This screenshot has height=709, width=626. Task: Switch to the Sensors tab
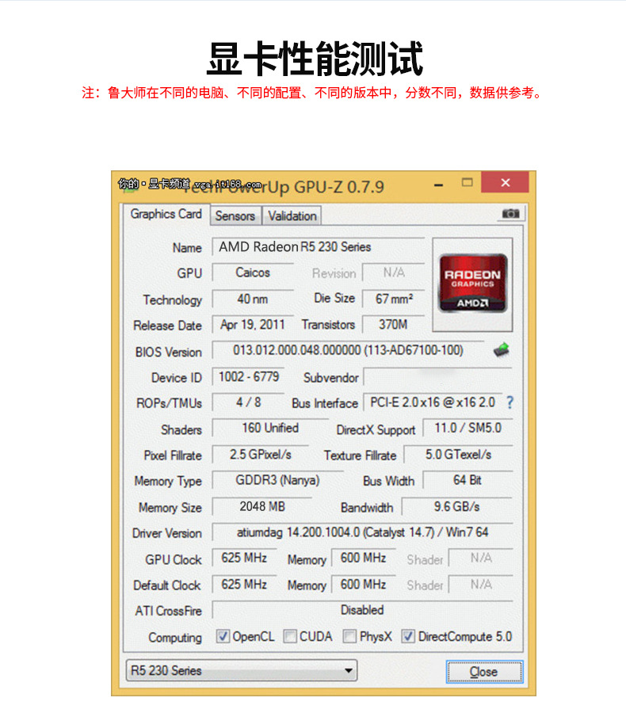pos(235,215)
